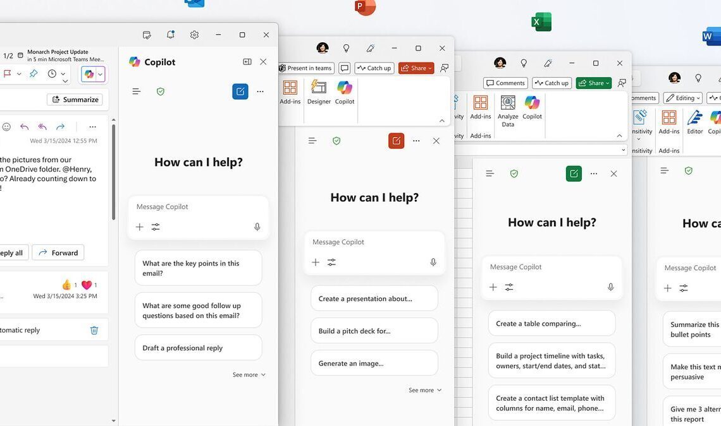Open Outlook settings gear icon
The height and width of the screenshot is (426, 721).
click(195, 35)
